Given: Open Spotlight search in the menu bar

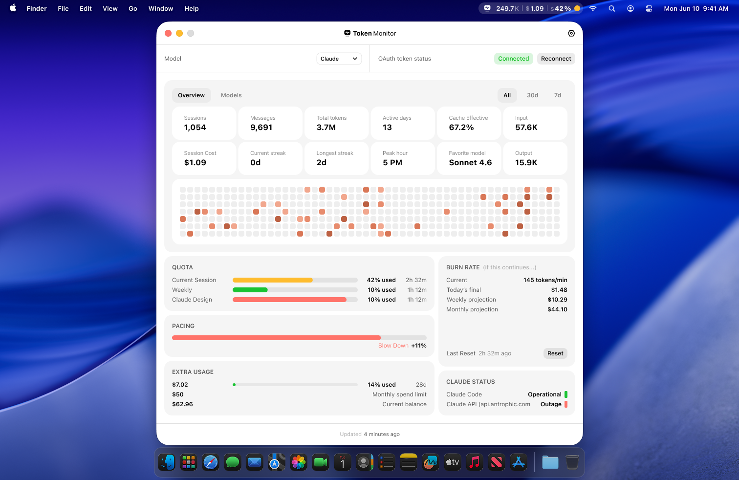Looking at the screenshot, I should tap(612, 8).
